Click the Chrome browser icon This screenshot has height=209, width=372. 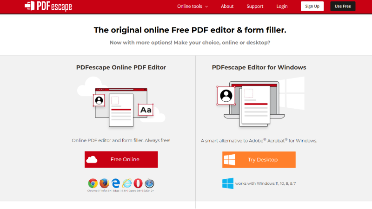93,183
